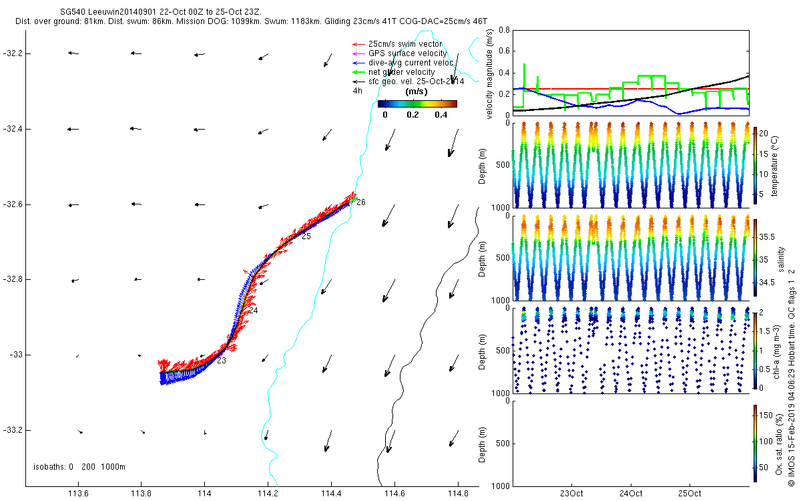Click the 1.5 tick on chl-a colorbar
This screenshot has height=501, width=801.
click(764, 331)
